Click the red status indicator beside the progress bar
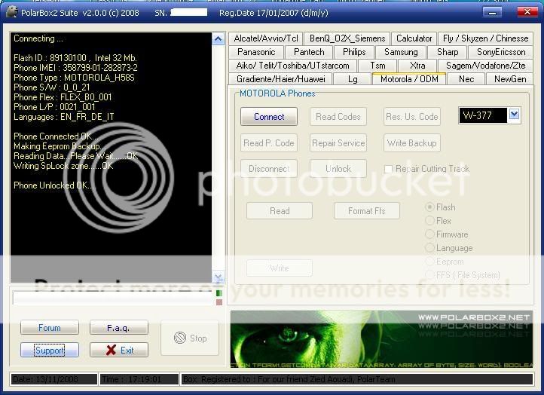 coord(219,302)
